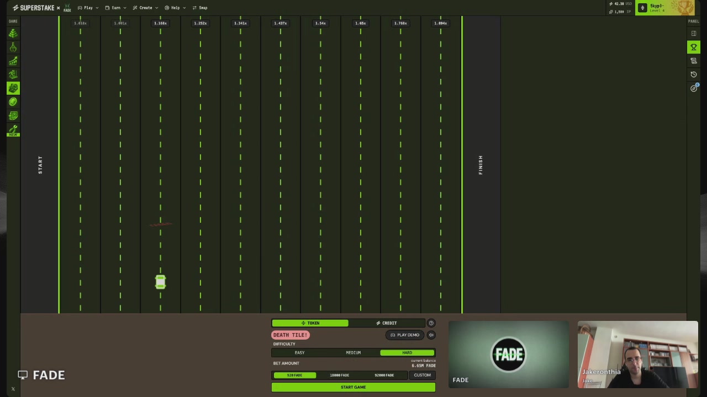The width and height of the screenshot is (707, 397).
Task: Click the Start Game button
Action: click(353, 388)
